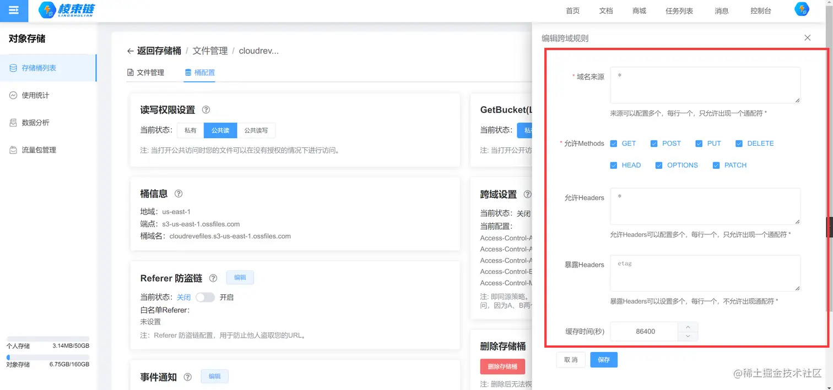
Task: Select 公共读 read-write permission
Action: (220, 130)
